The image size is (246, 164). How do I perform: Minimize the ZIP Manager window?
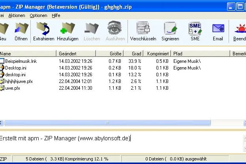[x=231, y=7]
